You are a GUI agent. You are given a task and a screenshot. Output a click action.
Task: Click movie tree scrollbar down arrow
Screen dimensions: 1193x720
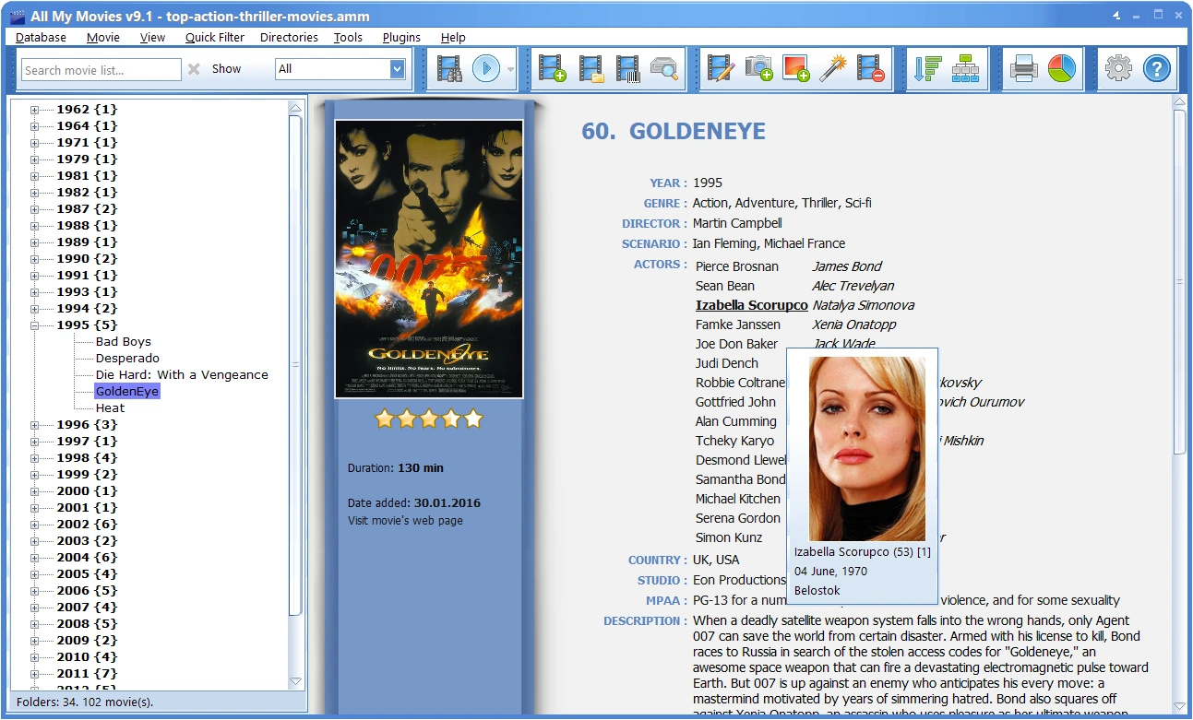click(x=296, y=681)
